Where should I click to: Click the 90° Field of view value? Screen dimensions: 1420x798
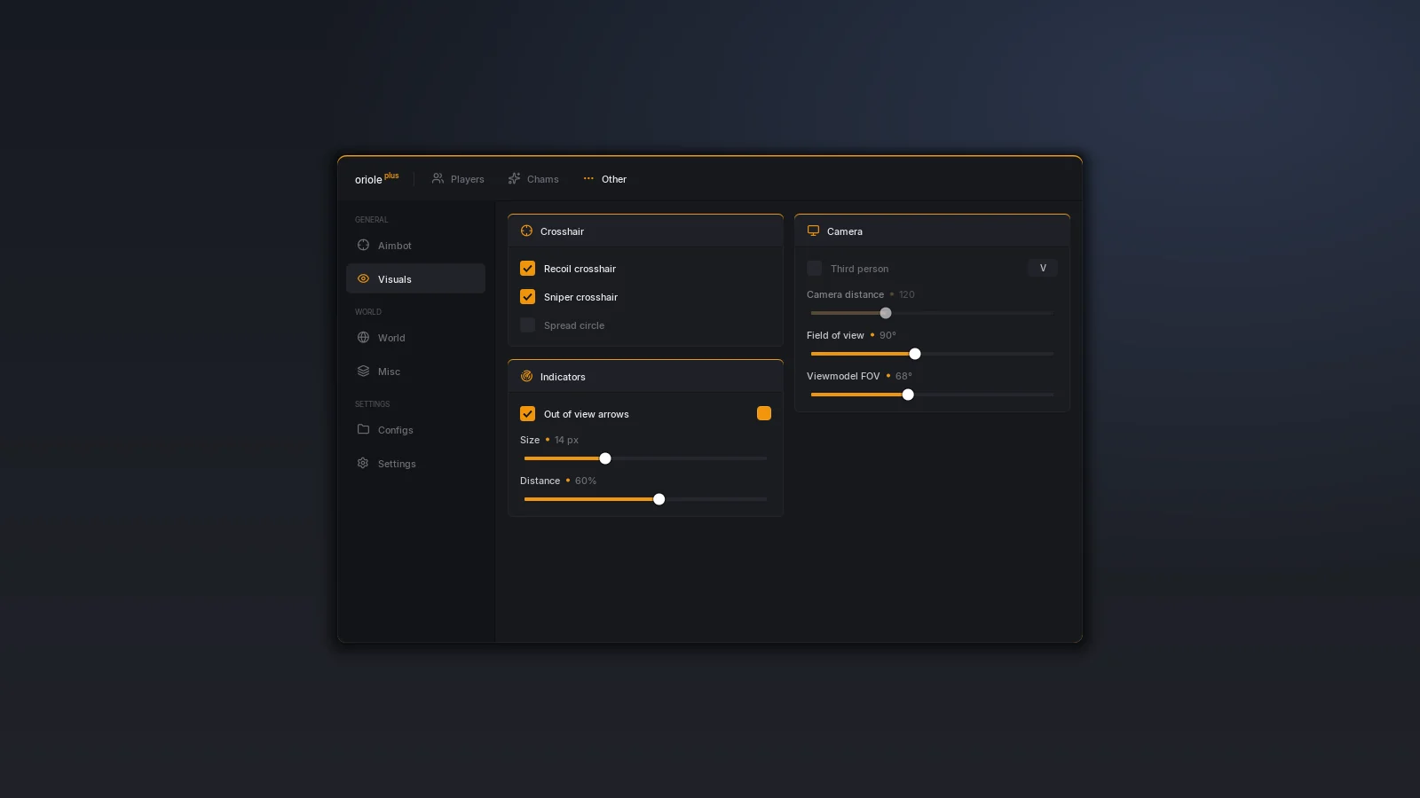(887, 335)
